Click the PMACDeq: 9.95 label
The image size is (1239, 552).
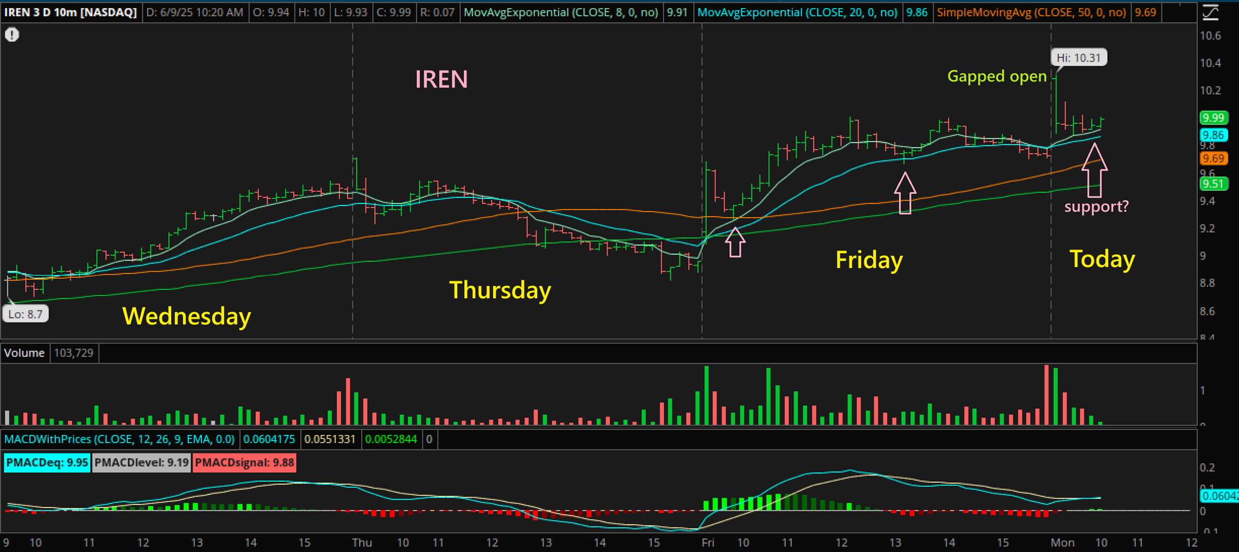pyautogui.click(x=47, y=462)
